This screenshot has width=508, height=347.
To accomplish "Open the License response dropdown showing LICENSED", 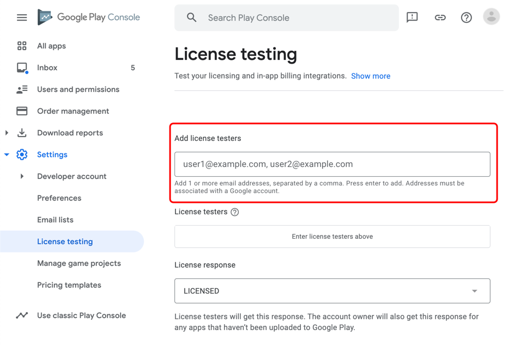I will (x=332, y=291).
